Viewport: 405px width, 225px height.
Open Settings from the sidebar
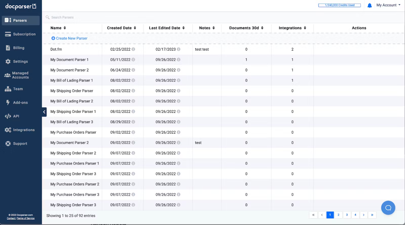point(20,61)
